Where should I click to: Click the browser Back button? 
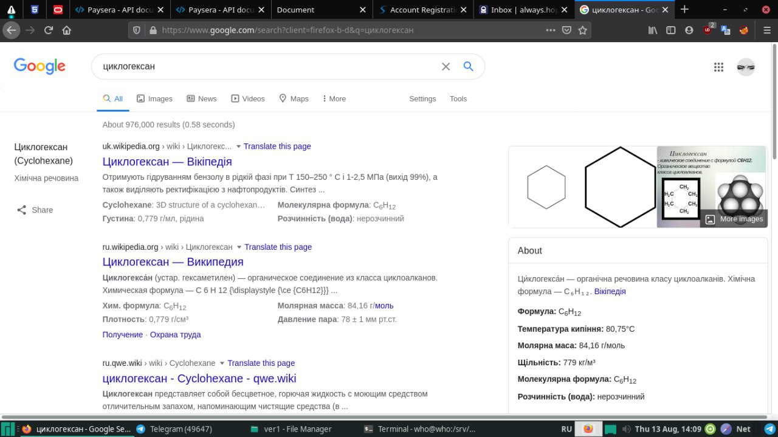click(12, 30)
